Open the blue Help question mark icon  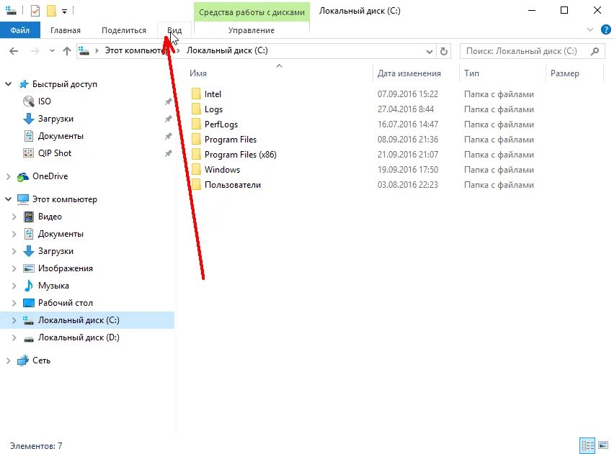click(x=605, y=29)
